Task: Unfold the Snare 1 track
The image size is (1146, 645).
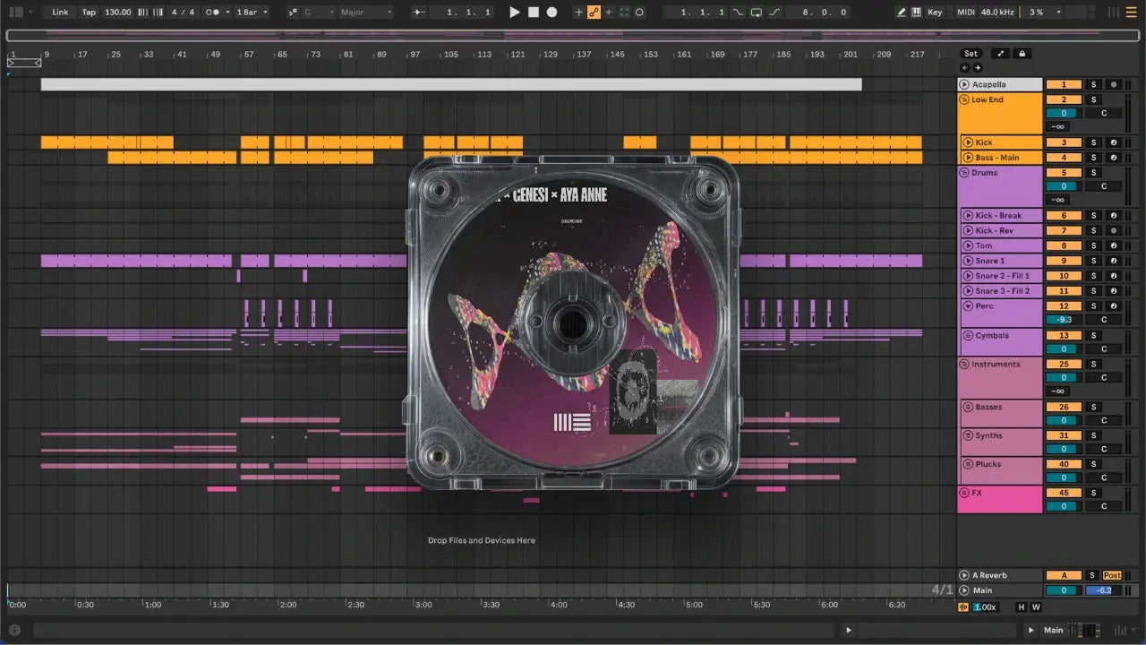Action: tap(968, 261)
